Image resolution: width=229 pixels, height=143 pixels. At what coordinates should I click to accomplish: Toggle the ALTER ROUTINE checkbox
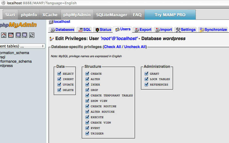(87, 112)
